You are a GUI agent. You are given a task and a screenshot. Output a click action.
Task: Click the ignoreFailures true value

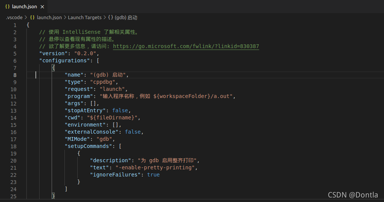click(x=153, y=175)
